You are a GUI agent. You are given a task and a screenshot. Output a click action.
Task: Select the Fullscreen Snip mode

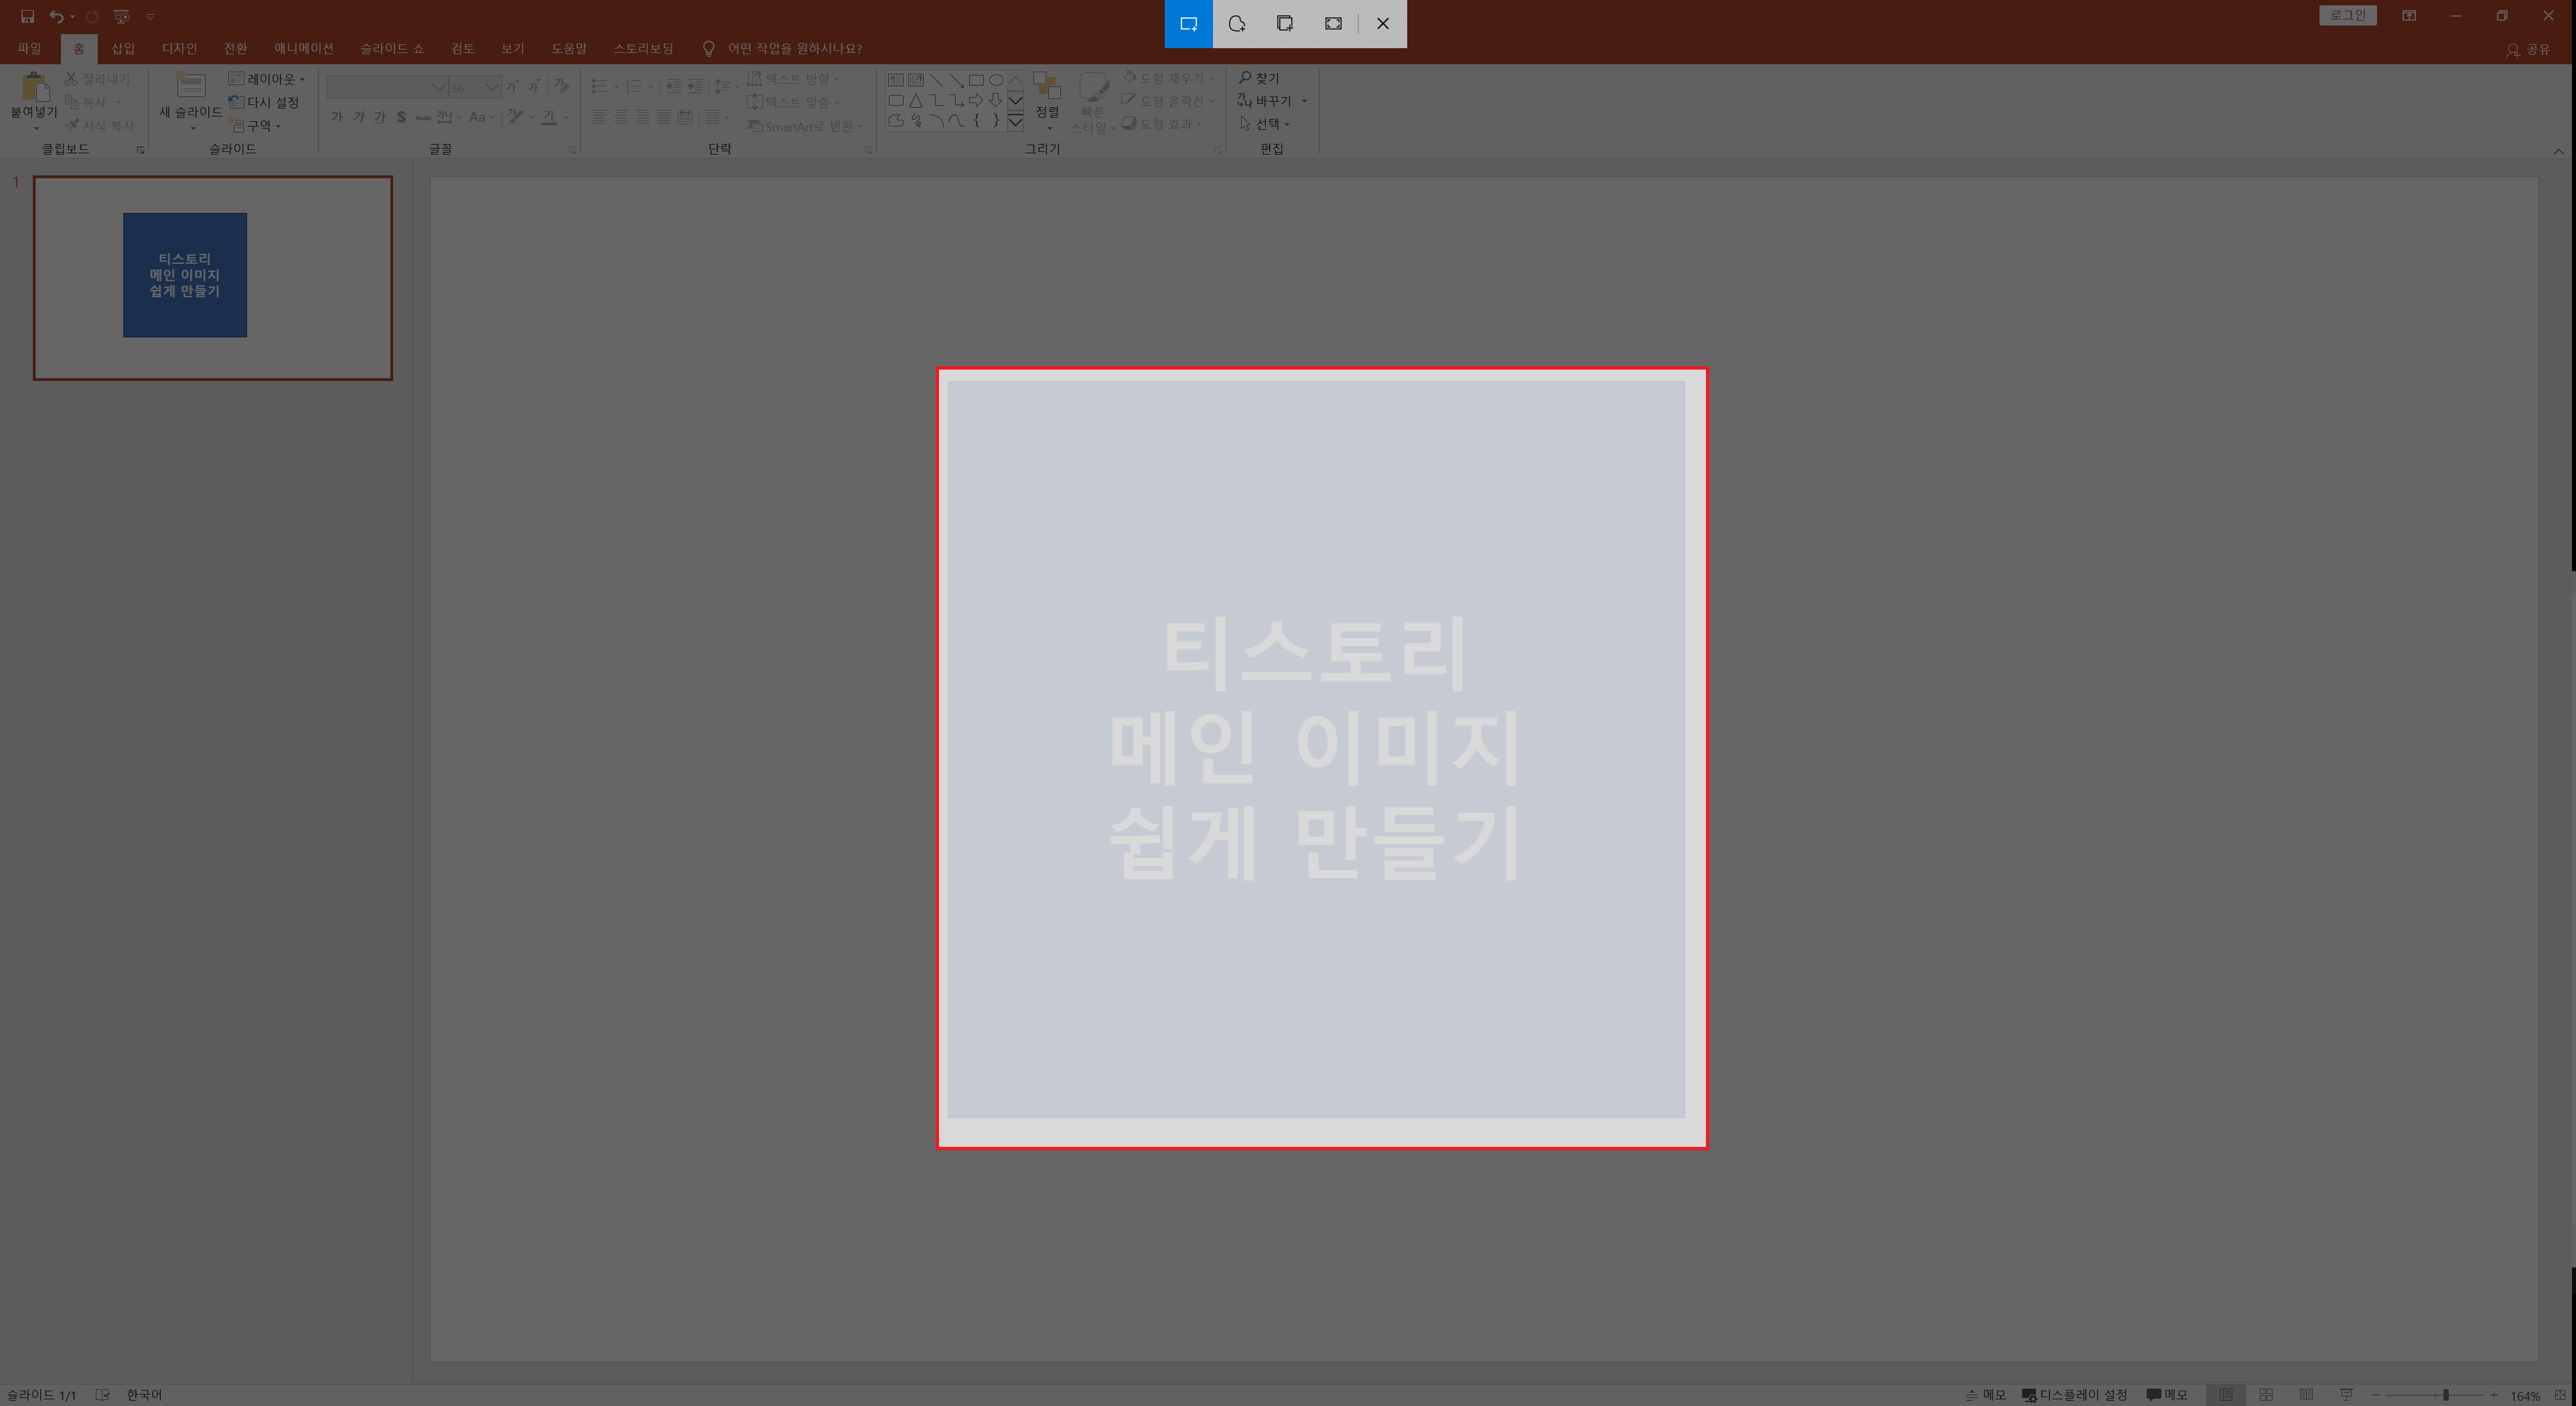[1333, 23]
